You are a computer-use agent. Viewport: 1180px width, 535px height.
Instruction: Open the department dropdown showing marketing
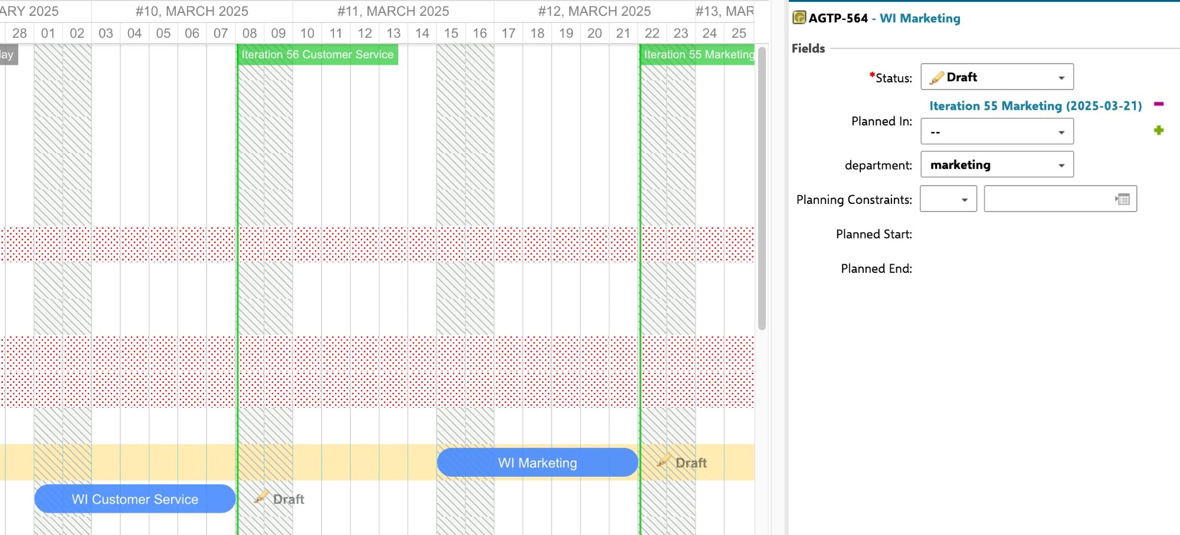(x=997, y=164)
